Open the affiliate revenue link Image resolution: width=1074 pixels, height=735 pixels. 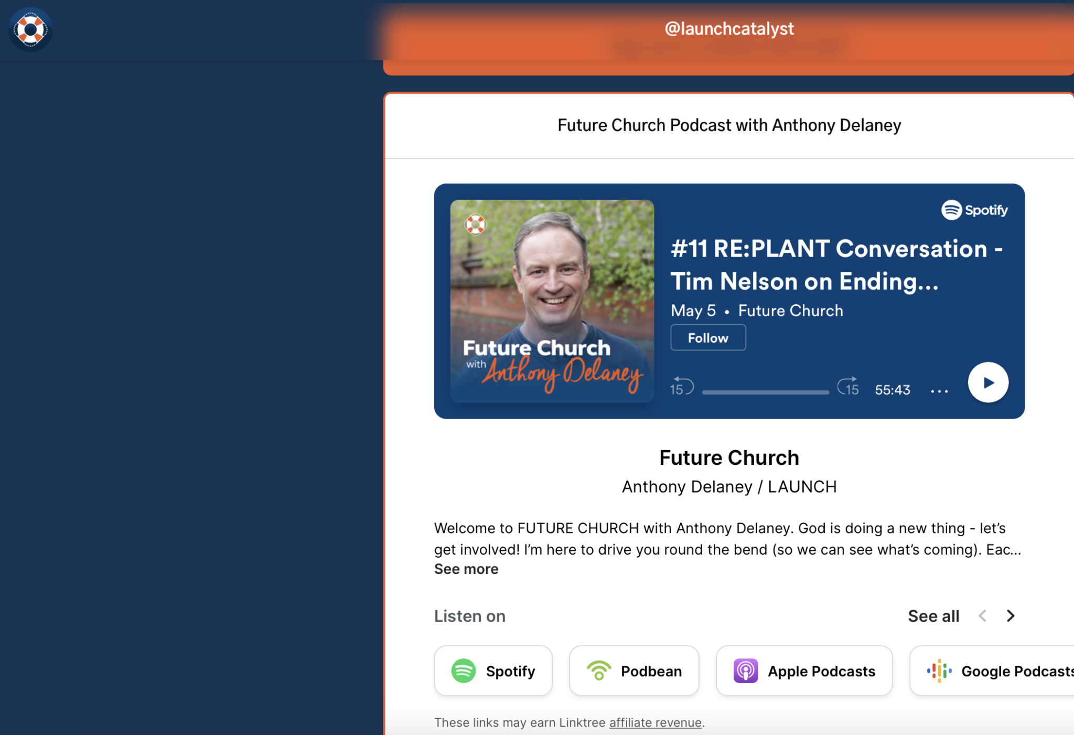655,722
